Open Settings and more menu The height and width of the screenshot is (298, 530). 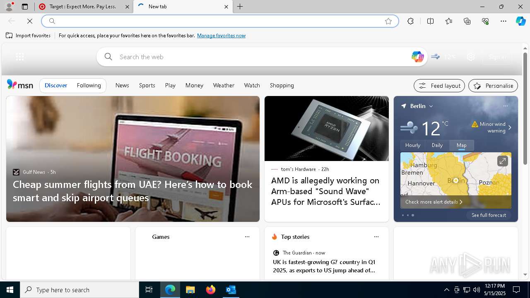pyautogui.click(x=503, y=21)
